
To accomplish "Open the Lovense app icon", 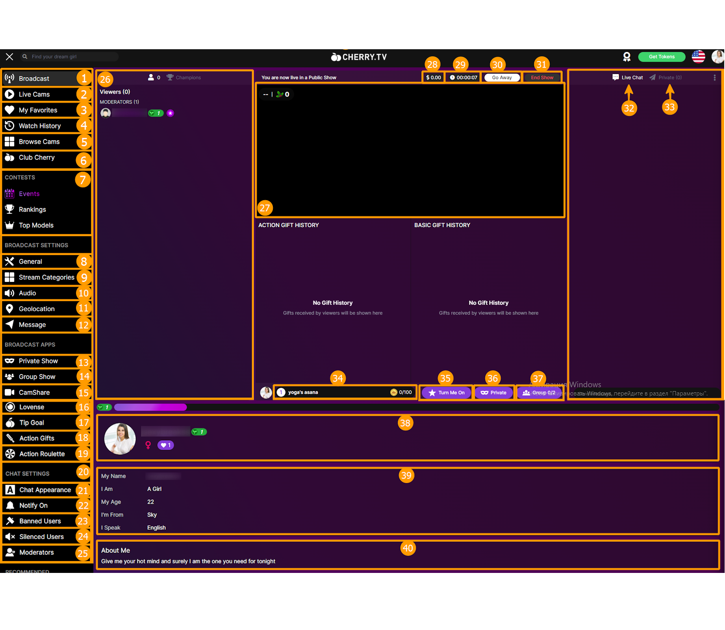I will click(x=10, y=407).
